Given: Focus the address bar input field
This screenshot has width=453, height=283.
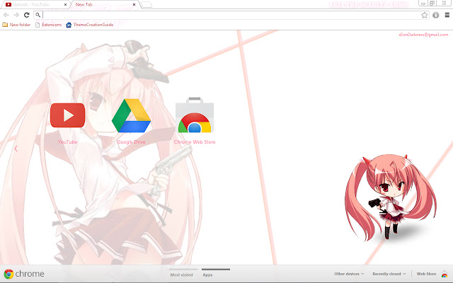Looking at the screenshot, I should click(231, 15).
